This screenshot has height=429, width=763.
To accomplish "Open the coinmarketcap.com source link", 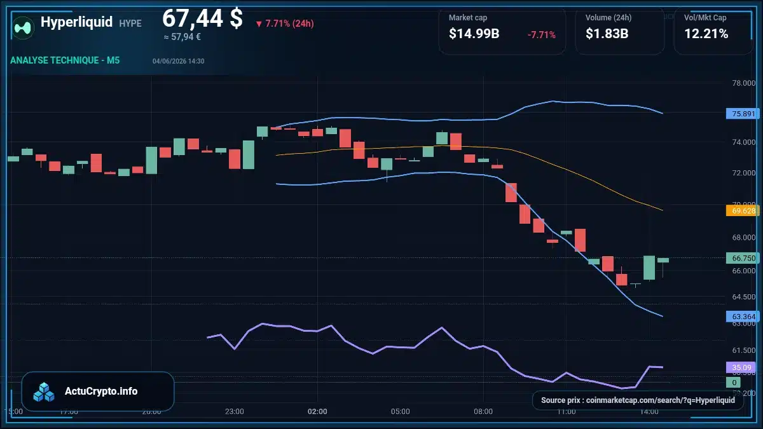I will [638, 400].
